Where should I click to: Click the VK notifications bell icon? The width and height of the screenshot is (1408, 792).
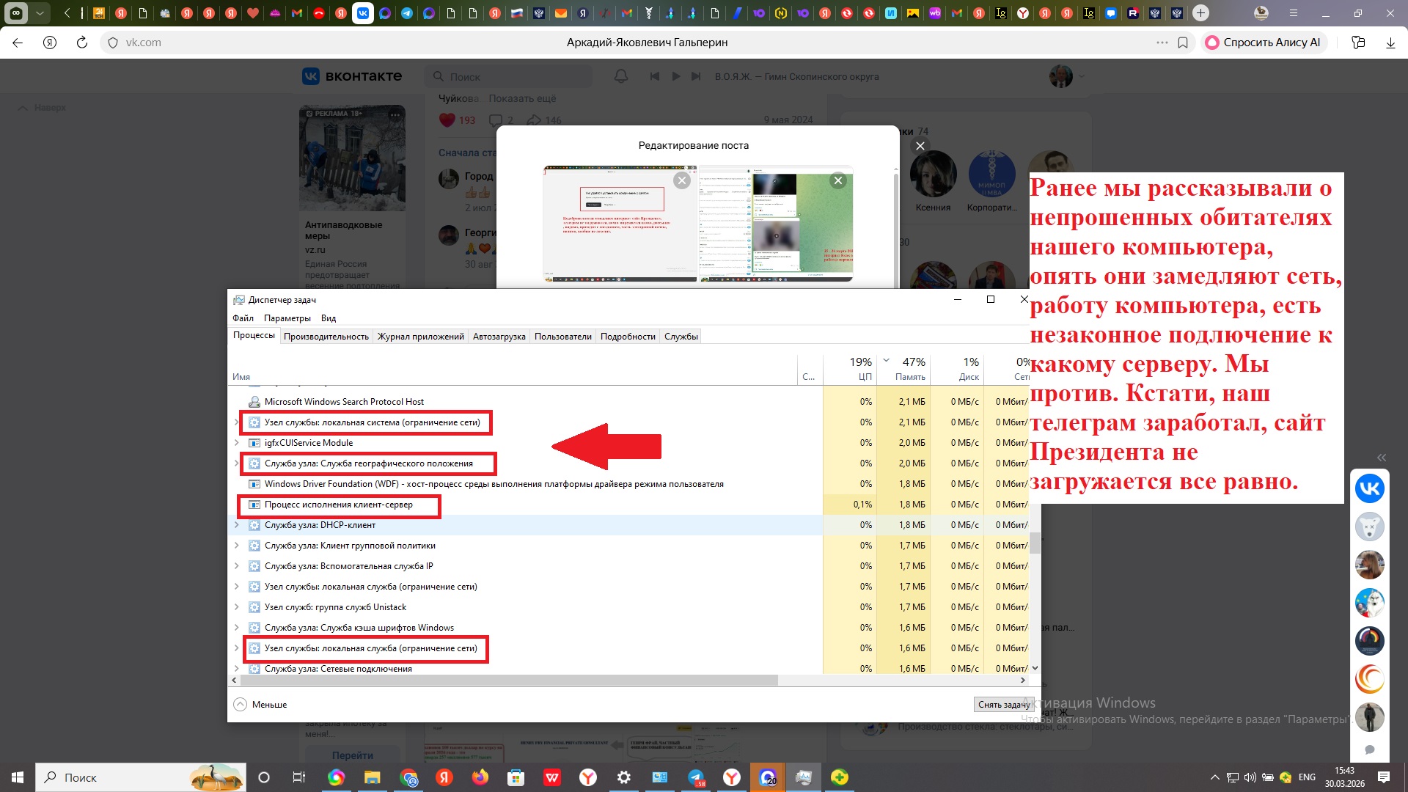click(x=620, y=76)
